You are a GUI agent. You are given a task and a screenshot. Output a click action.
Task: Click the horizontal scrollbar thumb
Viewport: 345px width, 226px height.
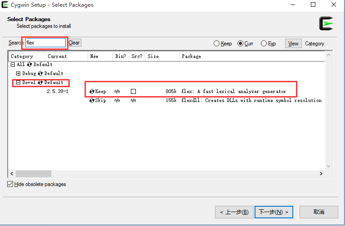tap(33, 174)
